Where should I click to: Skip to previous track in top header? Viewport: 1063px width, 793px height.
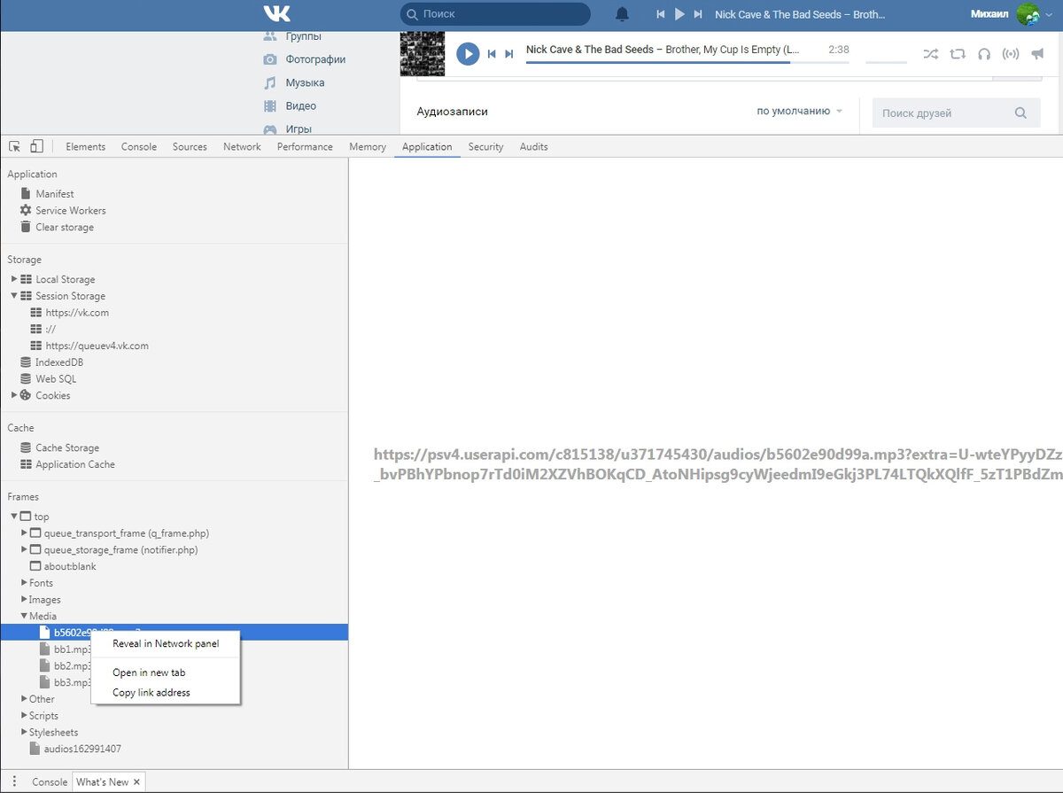pyautogui.click(x=660, y=14)
